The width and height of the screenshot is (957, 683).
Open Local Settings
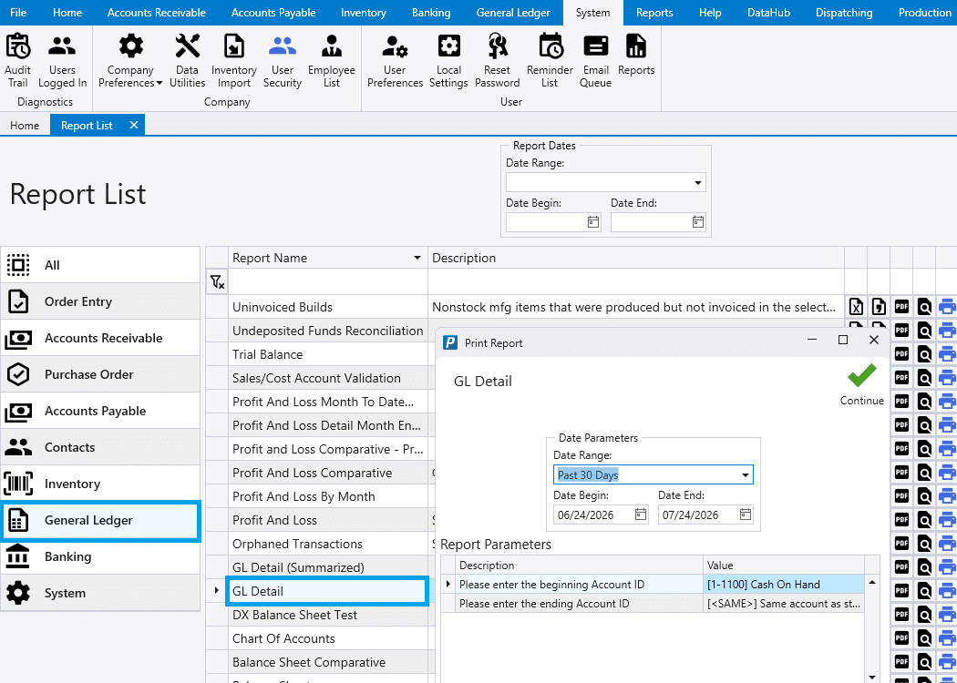[x=448, y=60]
